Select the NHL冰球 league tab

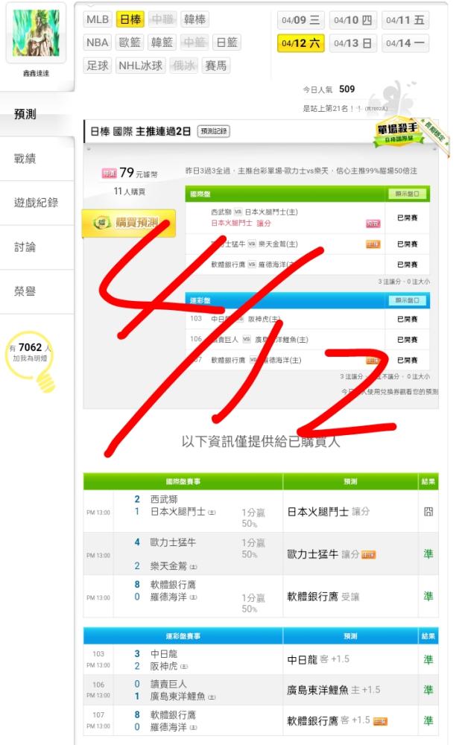pyautogui.click(x=140, y=66)
